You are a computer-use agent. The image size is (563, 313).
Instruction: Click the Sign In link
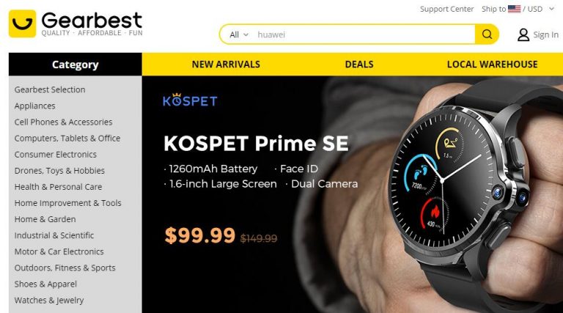click(545, 34)
